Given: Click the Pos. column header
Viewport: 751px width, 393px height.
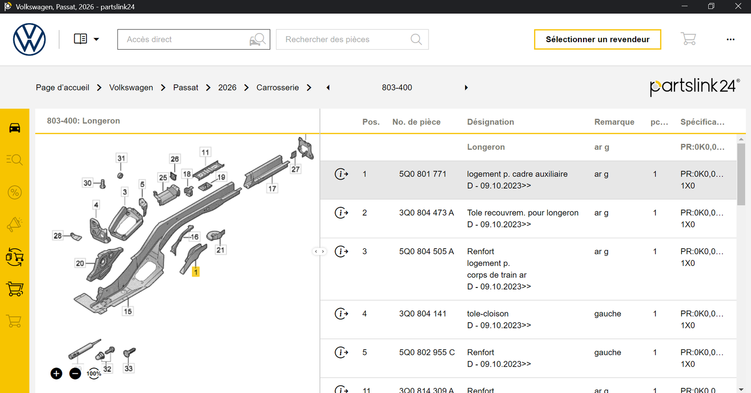Looking at the screenshot, I should click(x=371, y=122).
